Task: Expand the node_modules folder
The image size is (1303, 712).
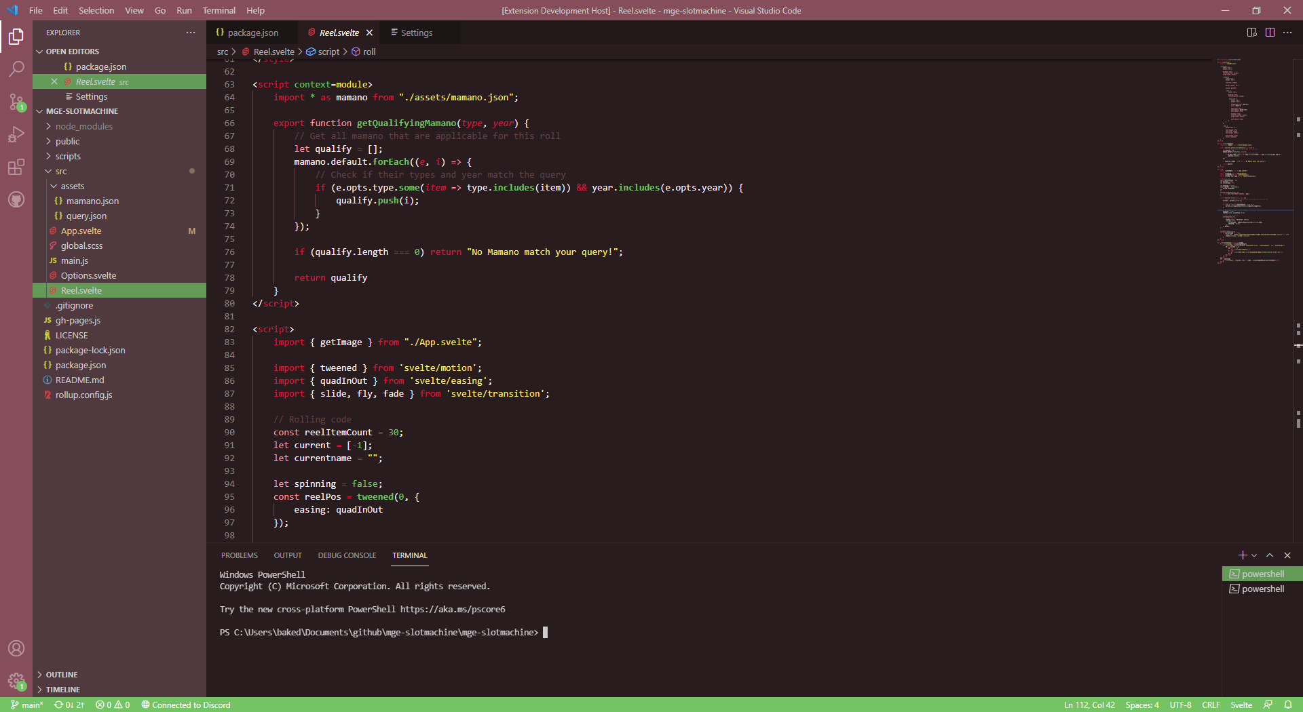Action: tap(119, 126)
